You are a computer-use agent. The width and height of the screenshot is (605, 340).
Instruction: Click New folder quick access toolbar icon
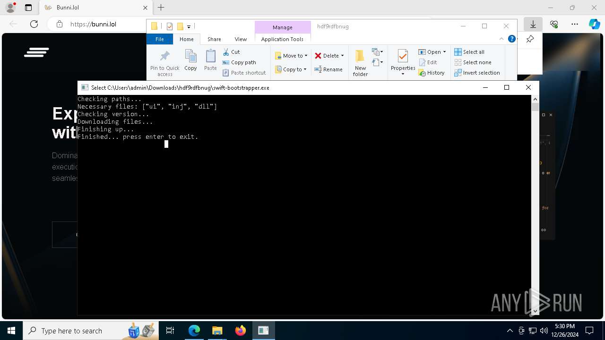click(x=180, y=26)
